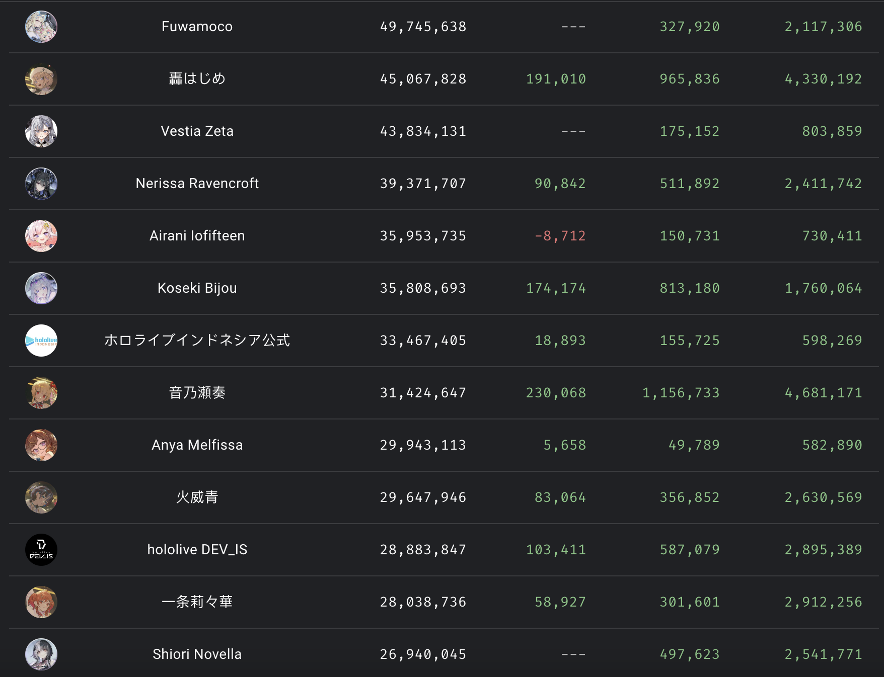Screen dimensions: 884x677
Task: Click the ホロライブインドネシア公式 name
Action: click(197, 341)
